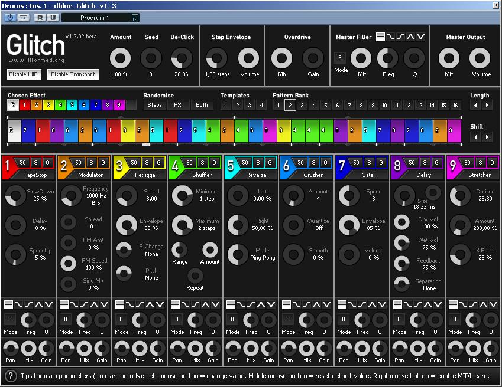Select Pattern Bank slot 5

[x=326, y=106]
